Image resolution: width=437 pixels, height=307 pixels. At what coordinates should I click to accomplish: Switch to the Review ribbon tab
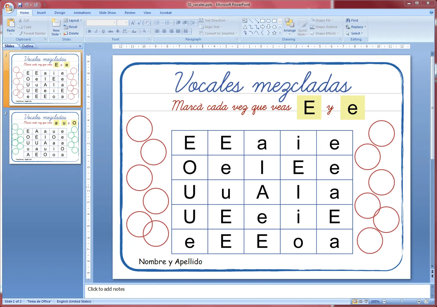130,13
